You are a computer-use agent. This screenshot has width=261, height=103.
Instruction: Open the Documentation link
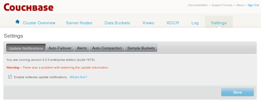(x=198, y=5)
